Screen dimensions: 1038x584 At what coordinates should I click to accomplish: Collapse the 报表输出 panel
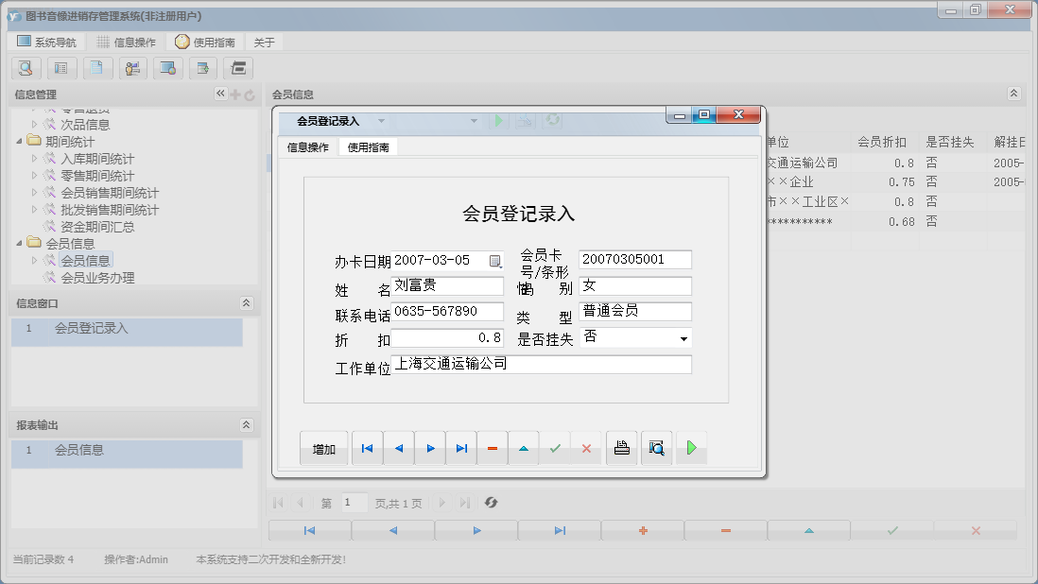pyautogui.click(x=248, y=424)
